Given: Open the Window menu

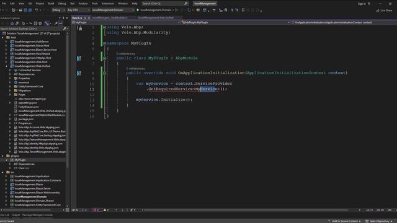Looking at the screenshot, I should coord(123,4).
